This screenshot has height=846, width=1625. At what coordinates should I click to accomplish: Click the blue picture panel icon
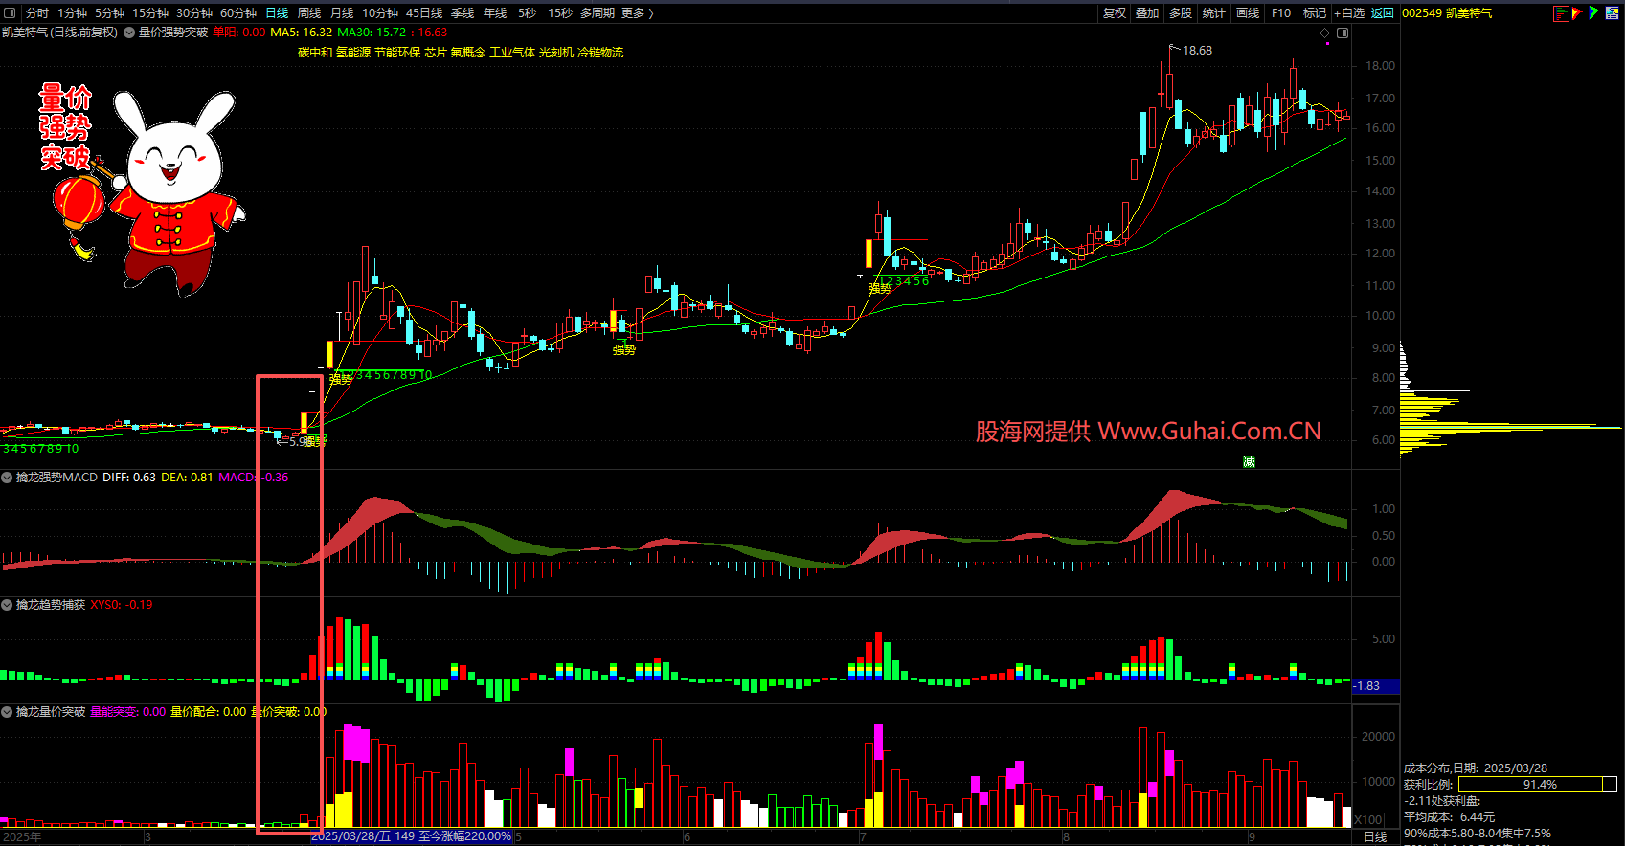[1613, 13]
